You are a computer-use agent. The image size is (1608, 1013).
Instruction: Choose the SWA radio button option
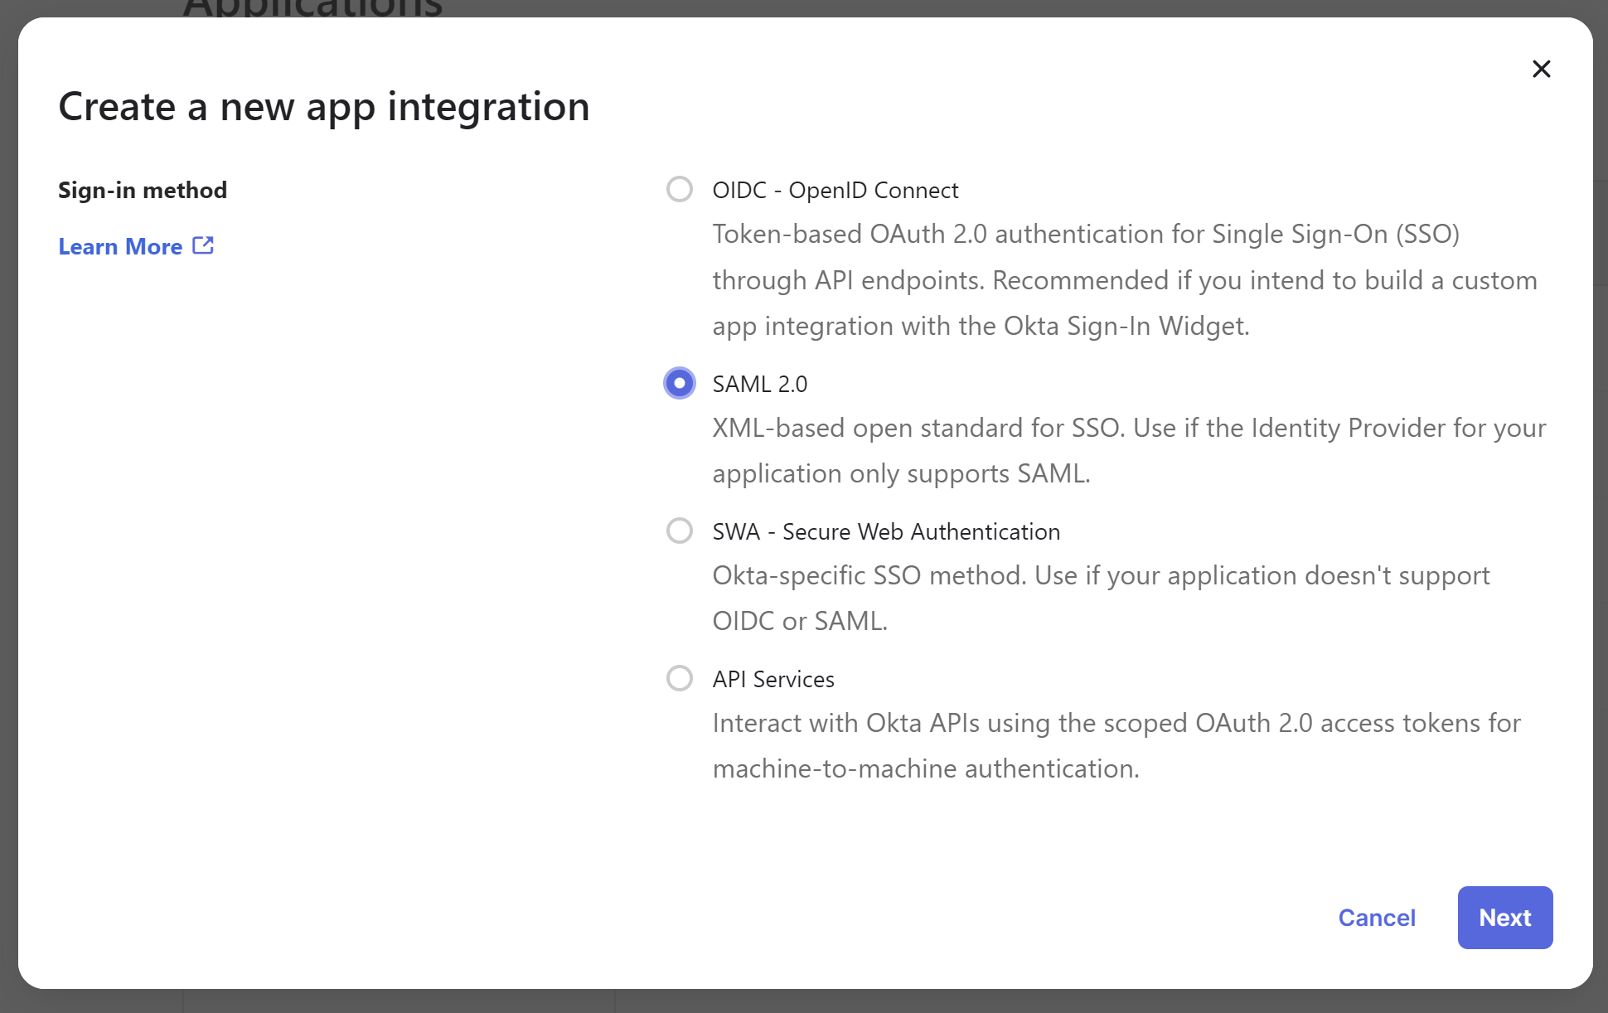680,531
